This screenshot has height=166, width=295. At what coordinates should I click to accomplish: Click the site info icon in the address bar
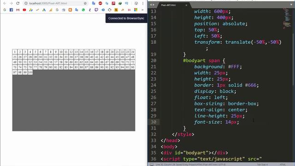click(x=26, y=3)
